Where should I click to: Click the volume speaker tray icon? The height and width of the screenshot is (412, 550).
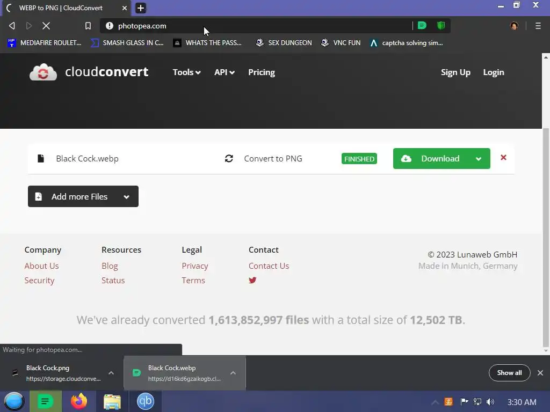click(x=490, y=402)
